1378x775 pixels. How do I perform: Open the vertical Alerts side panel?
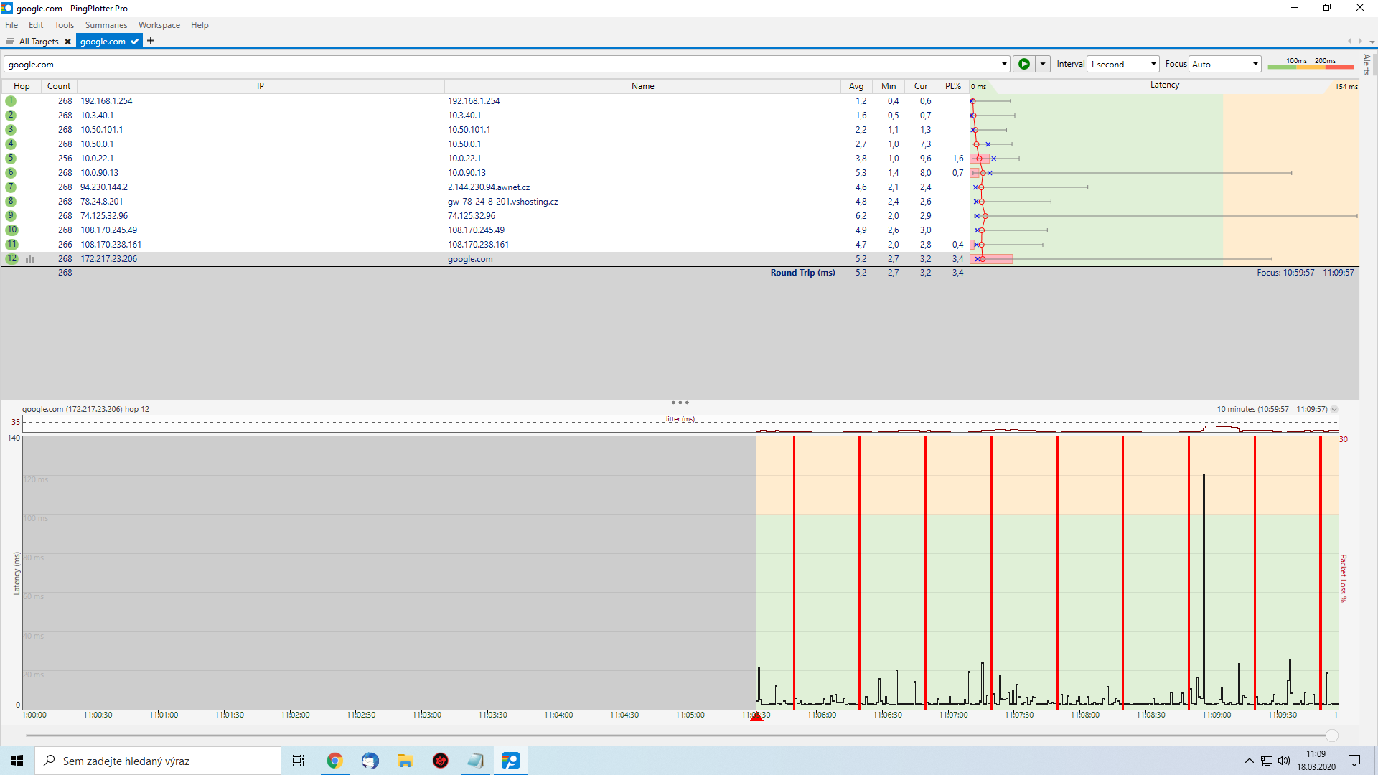tap(1367, 64)
